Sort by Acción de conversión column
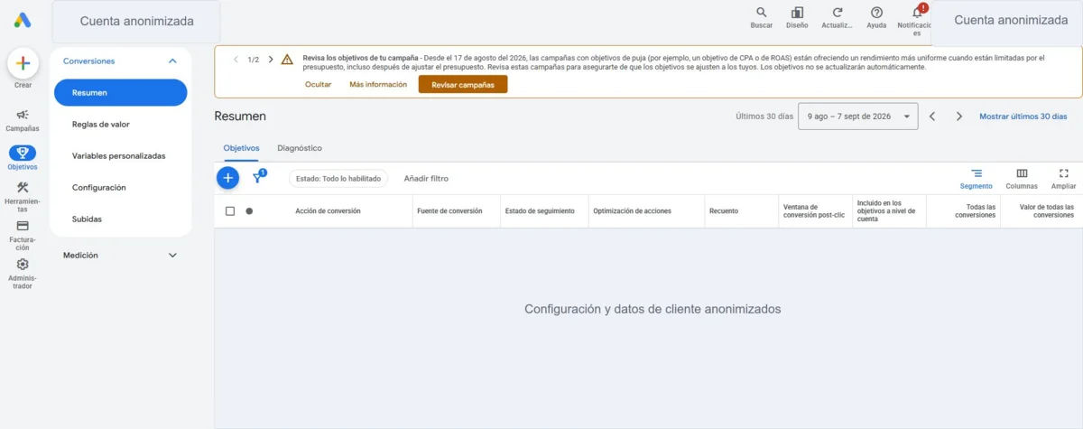Screen dimensions: 1083x429 coord(328,211)
